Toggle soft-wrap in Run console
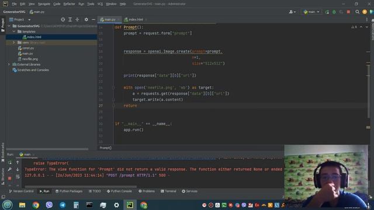The height and width of the screenshot is (210, 374). point(18,177)
